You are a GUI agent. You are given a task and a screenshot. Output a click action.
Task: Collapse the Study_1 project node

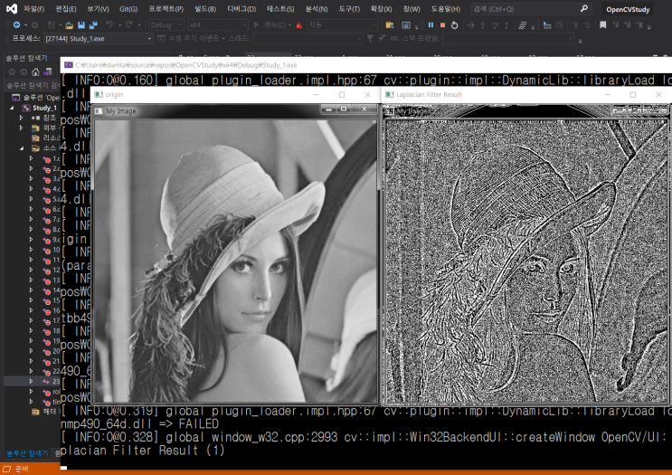(12, 108)
